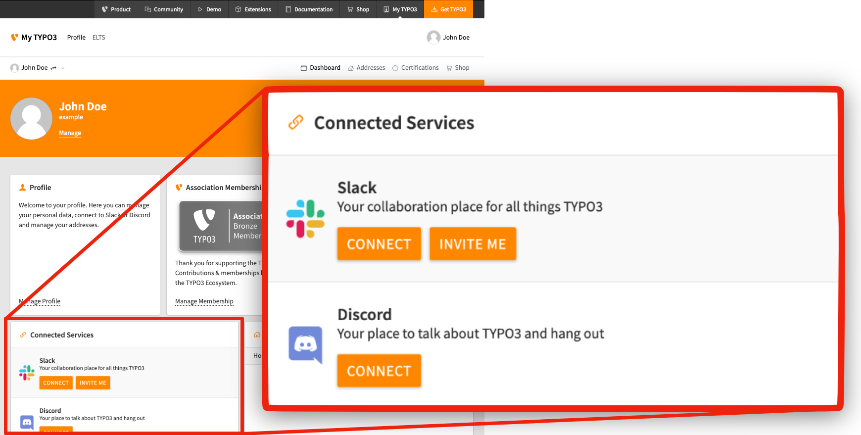Open Certifications in sub-navigation
This screenshot has height=435, width=861.
(x=415, y=68)
